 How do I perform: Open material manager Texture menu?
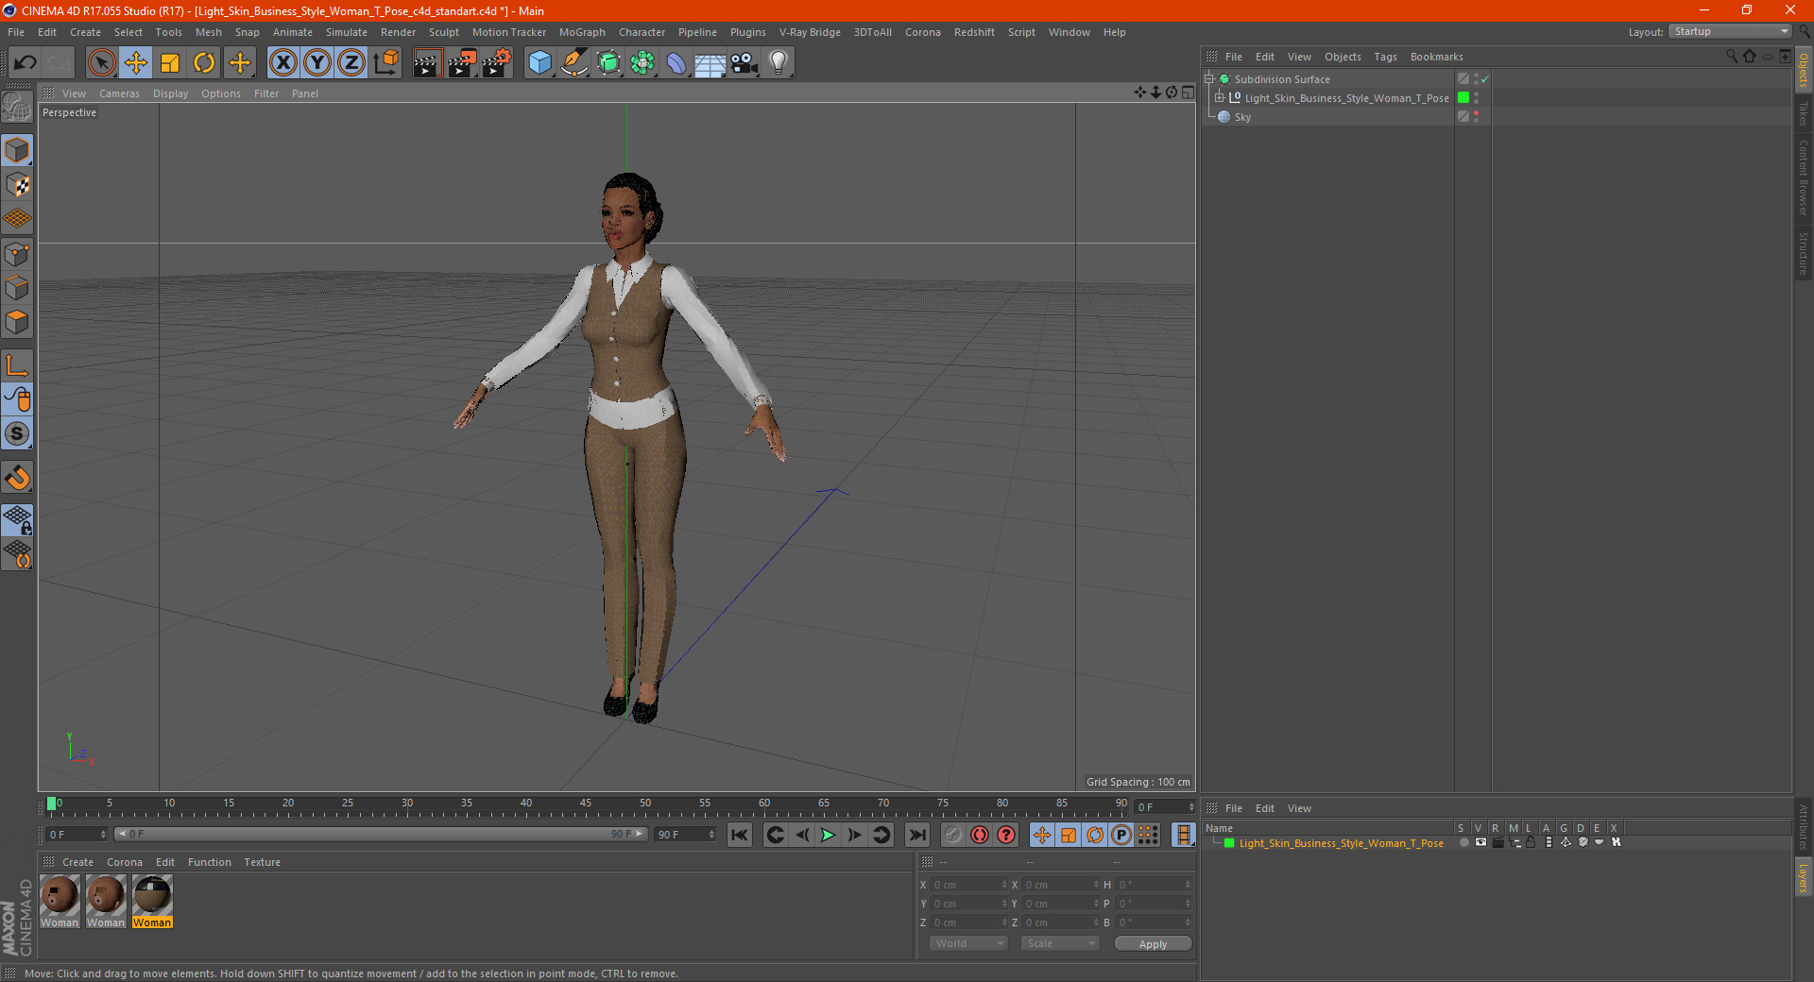pyautogui.click(x=262, y=862)
